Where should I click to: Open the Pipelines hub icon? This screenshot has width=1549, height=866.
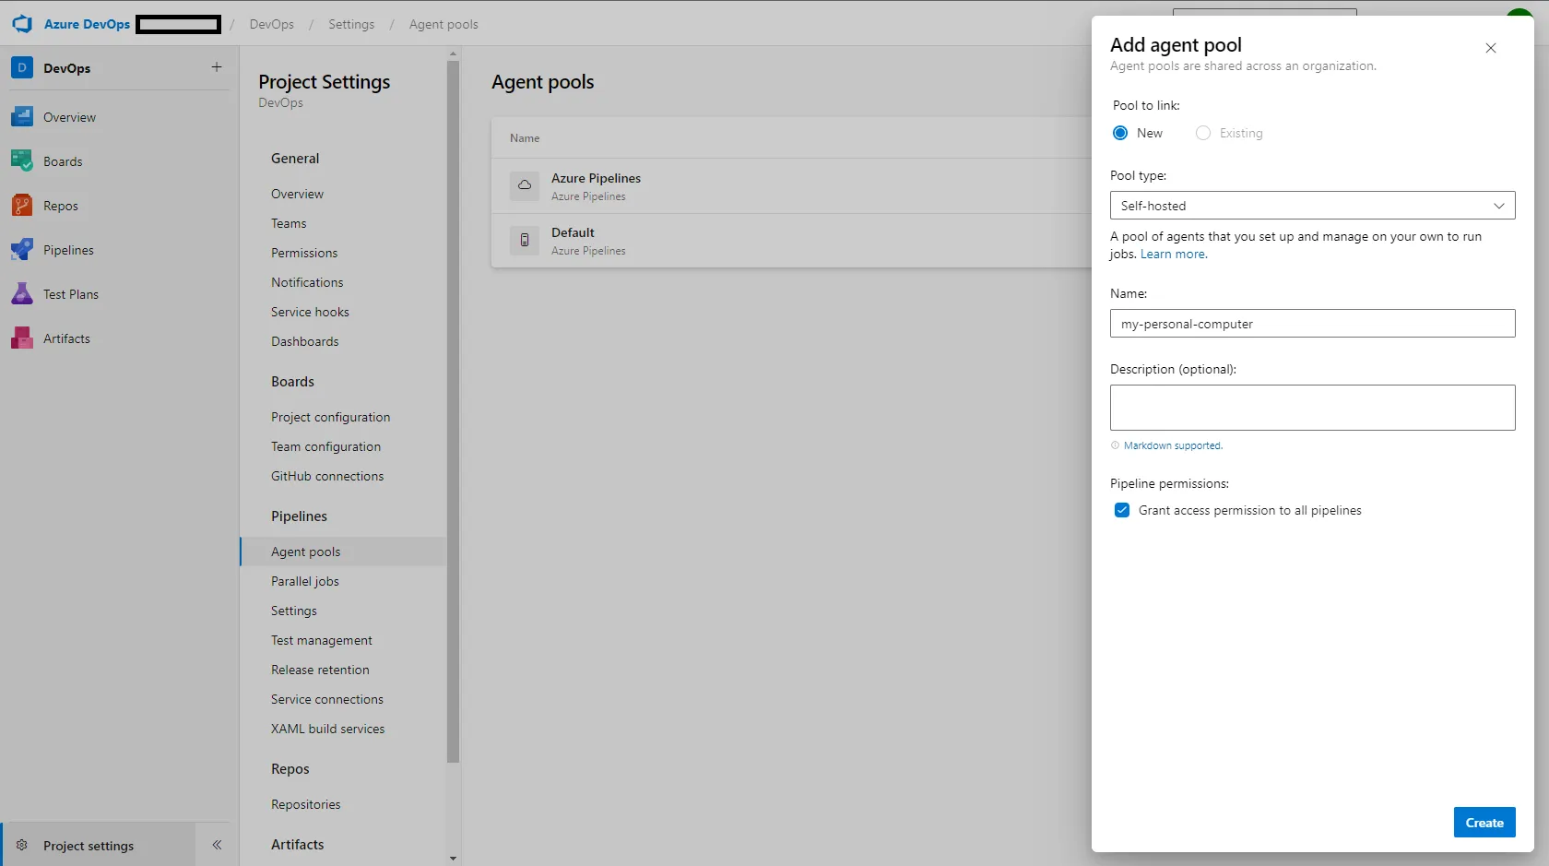click(22, 250)
